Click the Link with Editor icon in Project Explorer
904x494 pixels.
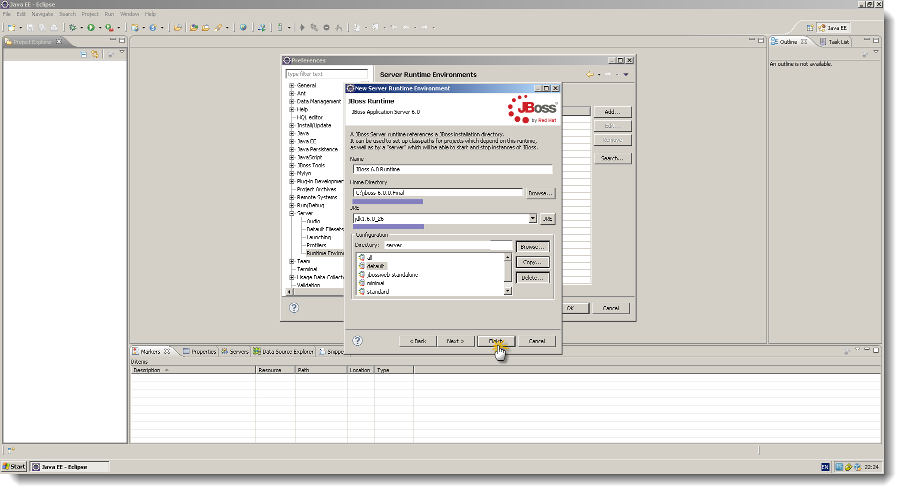(95, 54)
